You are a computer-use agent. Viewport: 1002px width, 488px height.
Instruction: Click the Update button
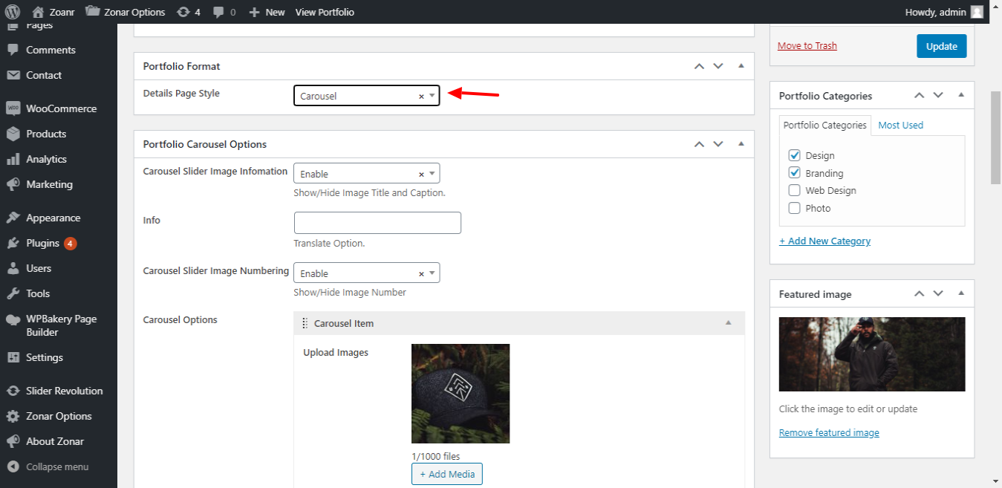click(942, 46)
